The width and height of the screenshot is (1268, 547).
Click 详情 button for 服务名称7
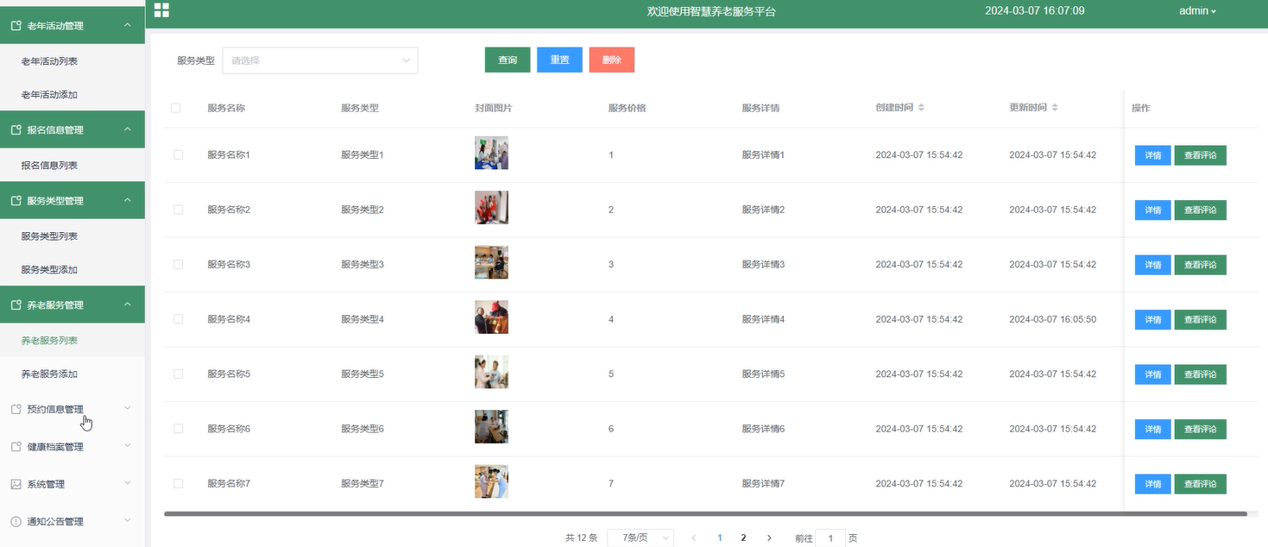tap(1152, 484)
